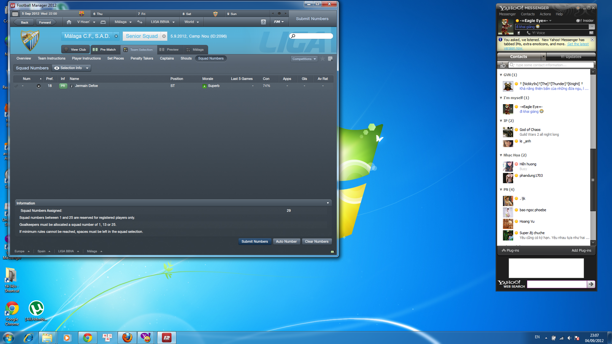Open the Actions menu in Yahoo Messenger
Screen dimensions: 612x344
click(x=545, y=14)
